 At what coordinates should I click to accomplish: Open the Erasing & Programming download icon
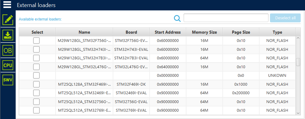point(8,35)
